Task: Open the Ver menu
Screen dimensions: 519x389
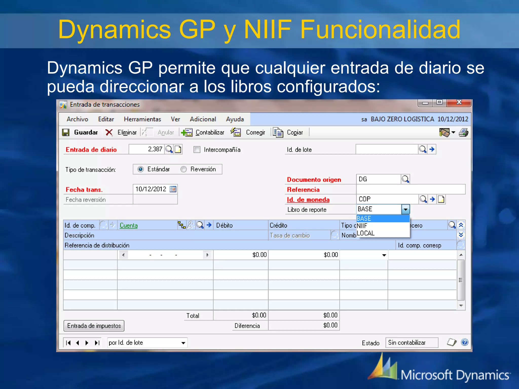Action: (x=175, y=119)
